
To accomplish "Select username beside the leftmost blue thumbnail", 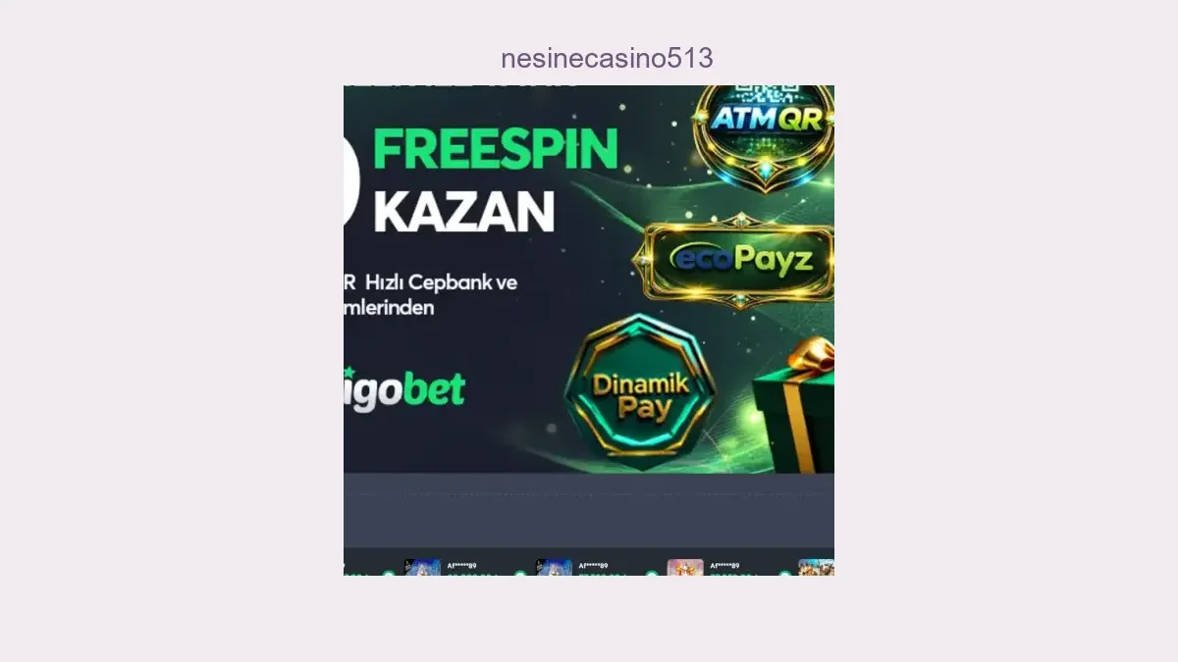I will coord(461,566).
